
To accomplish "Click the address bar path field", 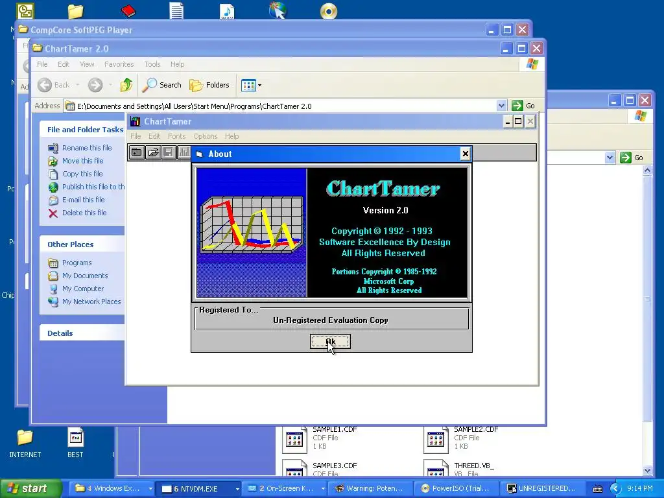I will point(279,106).
